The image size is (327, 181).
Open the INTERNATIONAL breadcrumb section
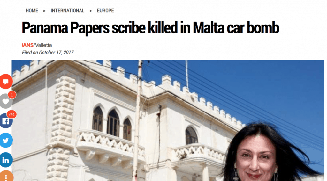[x=67, y=11]
